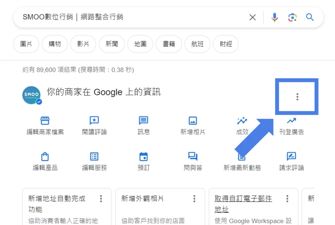Switch to the 圖片 filter tab
The height and width of the screenshot is (225, 335).
pyautogui.click(x=26, y=44)
